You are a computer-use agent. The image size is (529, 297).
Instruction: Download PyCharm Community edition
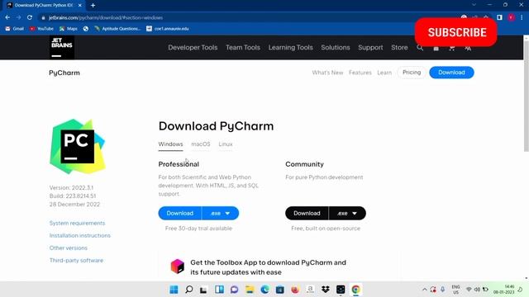[x=307, y=213]
